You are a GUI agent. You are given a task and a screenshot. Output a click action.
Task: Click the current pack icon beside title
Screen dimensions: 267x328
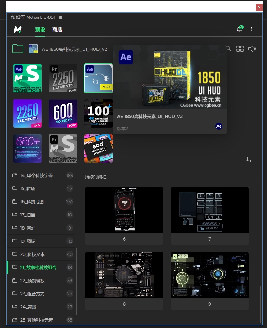pyautogui.click(x=33, y=49)
